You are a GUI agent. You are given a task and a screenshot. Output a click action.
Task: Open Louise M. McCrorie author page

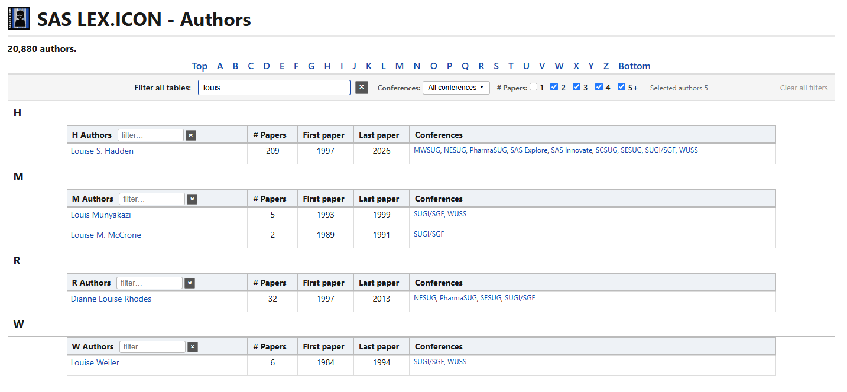point(106,235)
